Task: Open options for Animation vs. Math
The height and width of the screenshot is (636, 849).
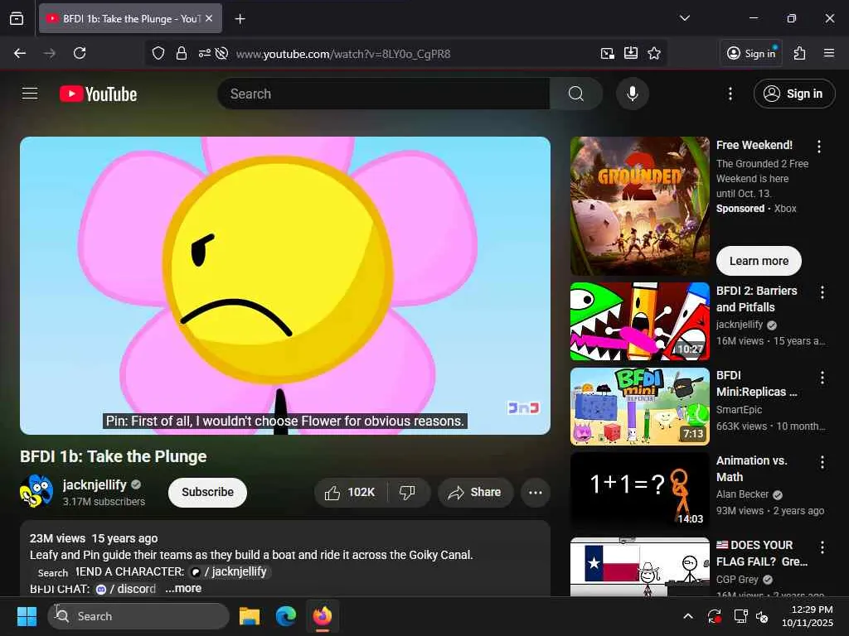Action: (822, 462)
